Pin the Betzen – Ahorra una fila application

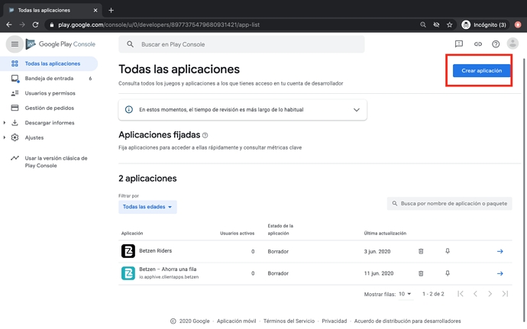point(448,273)
